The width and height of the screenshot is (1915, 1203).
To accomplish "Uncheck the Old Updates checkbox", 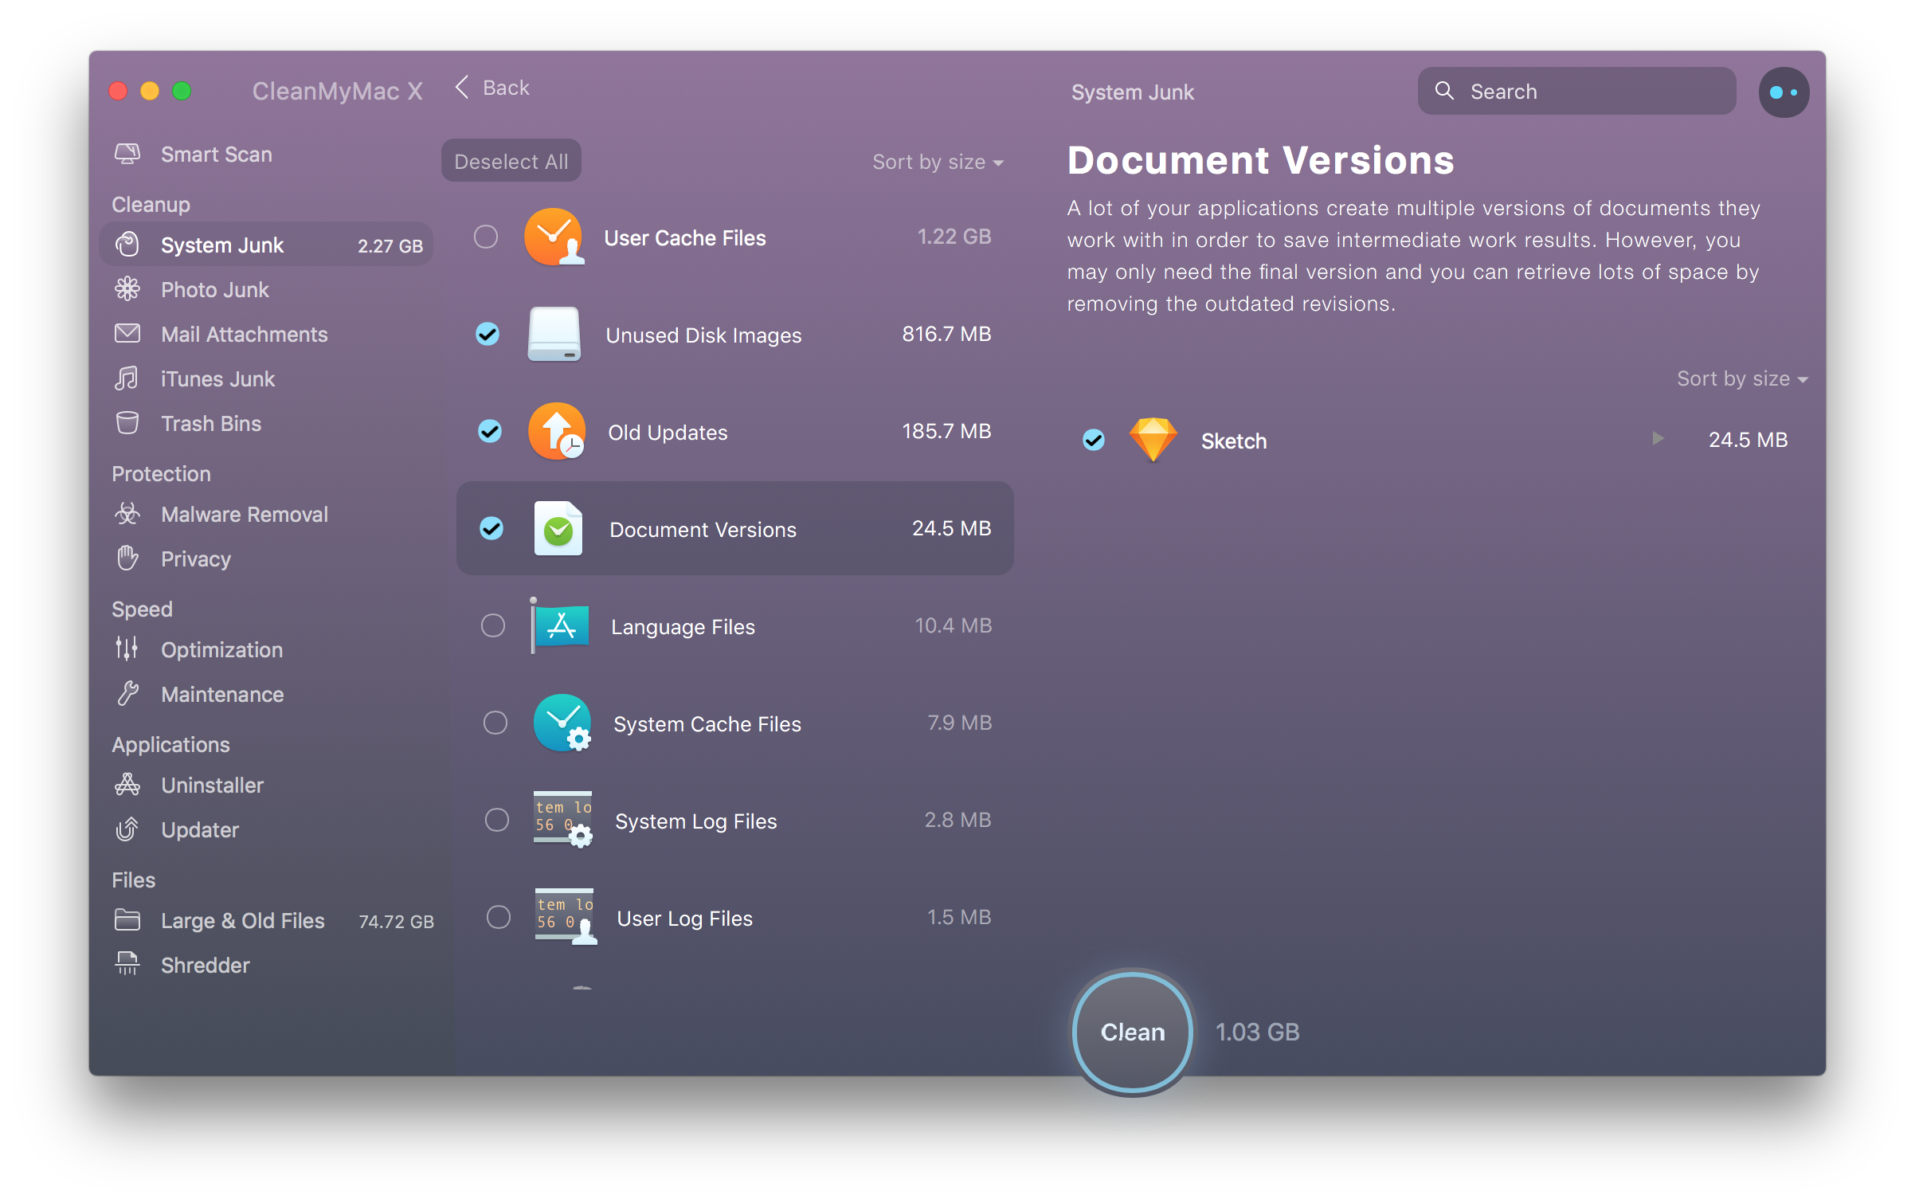I will coord(489,431).
